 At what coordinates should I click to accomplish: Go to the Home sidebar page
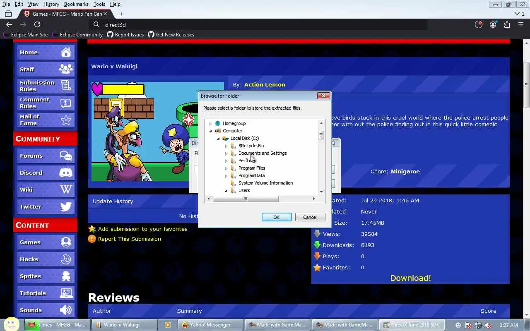coord(46,52)
